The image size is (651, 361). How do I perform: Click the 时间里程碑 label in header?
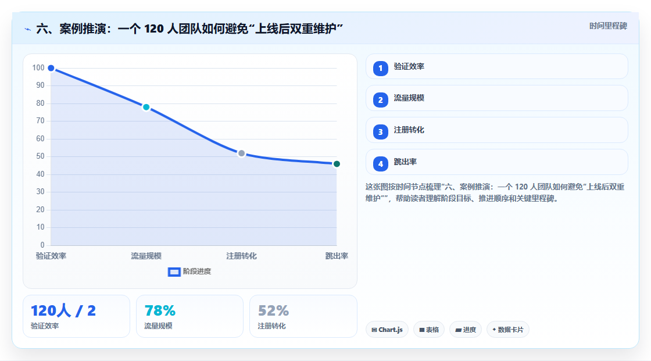point(608,26)
